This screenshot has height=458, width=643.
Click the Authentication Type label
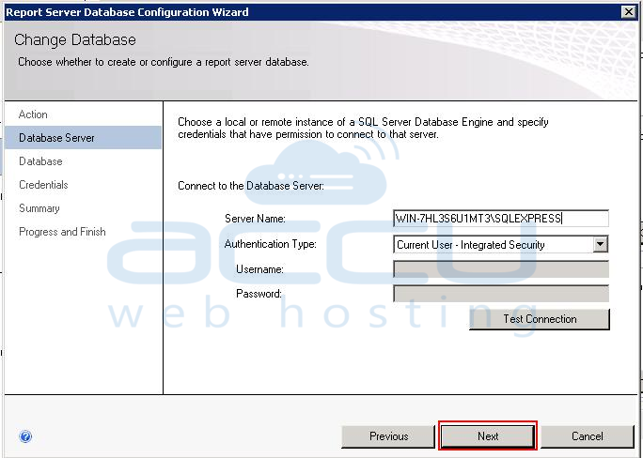pyautogui.click(x=270, y=244)
